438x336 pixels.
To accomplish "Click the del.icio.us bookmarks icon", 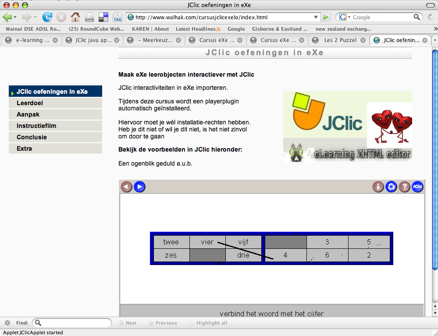I will click(x=103, y=17).
